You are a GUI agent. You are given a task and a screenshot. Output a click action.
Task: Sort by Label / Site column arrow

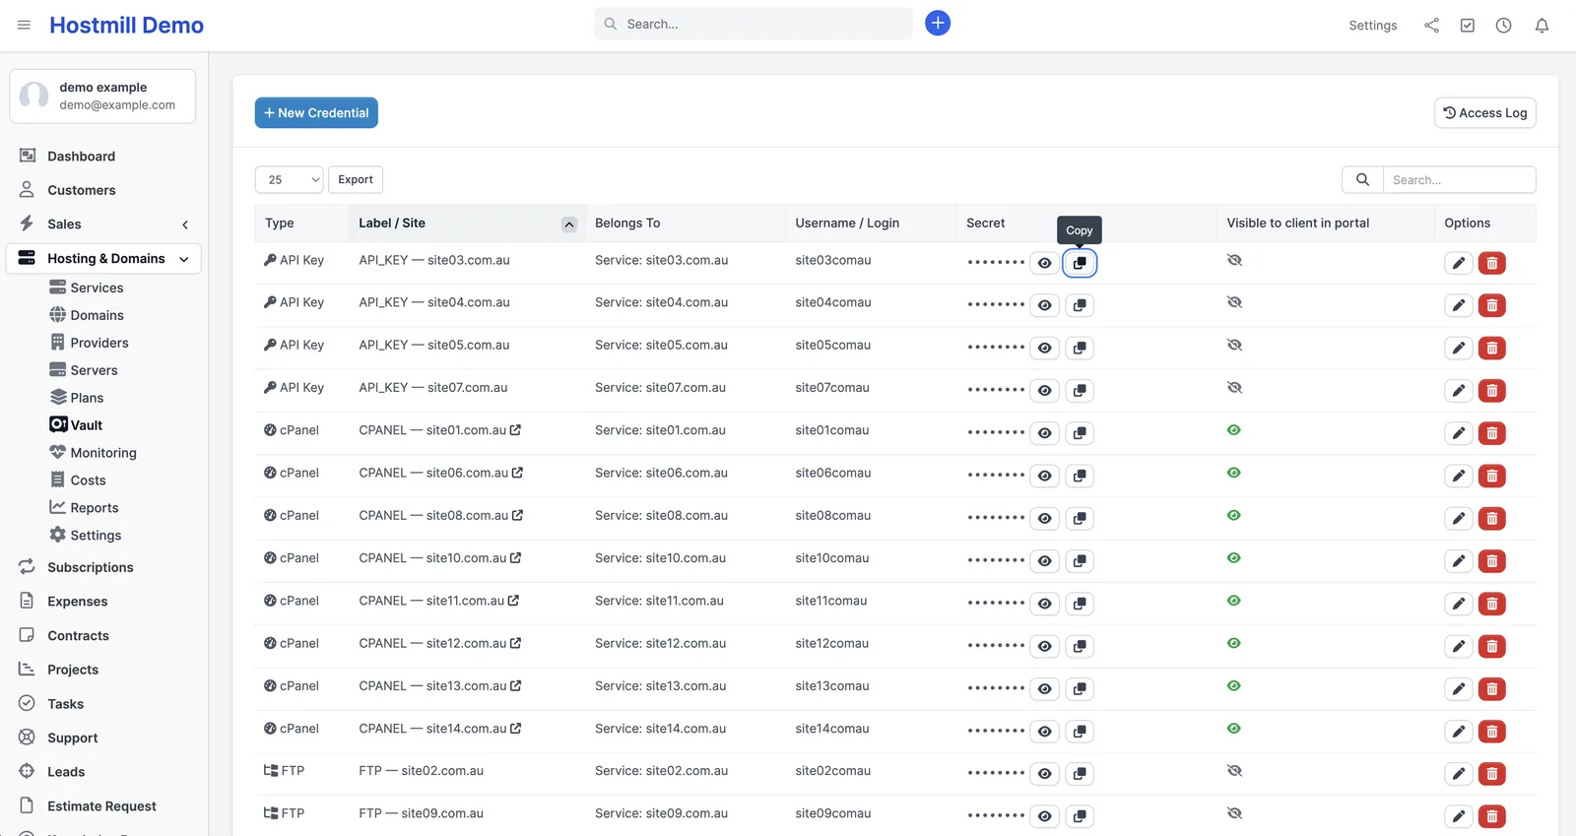[569, 225]
